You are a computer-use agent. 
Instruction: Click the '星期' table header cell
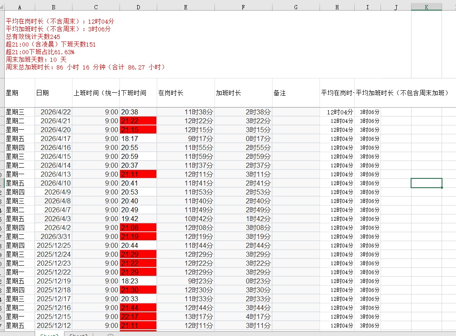pyautogui.click(x=20, y=93)
